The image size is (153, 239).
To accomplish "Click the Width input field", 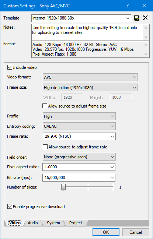I will tap(72, 97).
